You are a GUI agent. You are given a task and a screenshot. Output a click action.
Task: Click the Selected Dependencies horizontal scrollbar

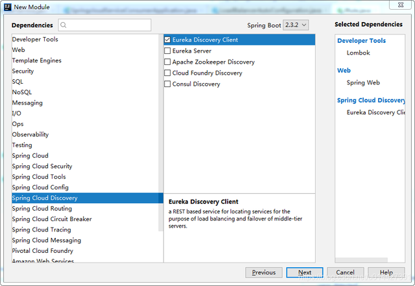click(361, 260)
